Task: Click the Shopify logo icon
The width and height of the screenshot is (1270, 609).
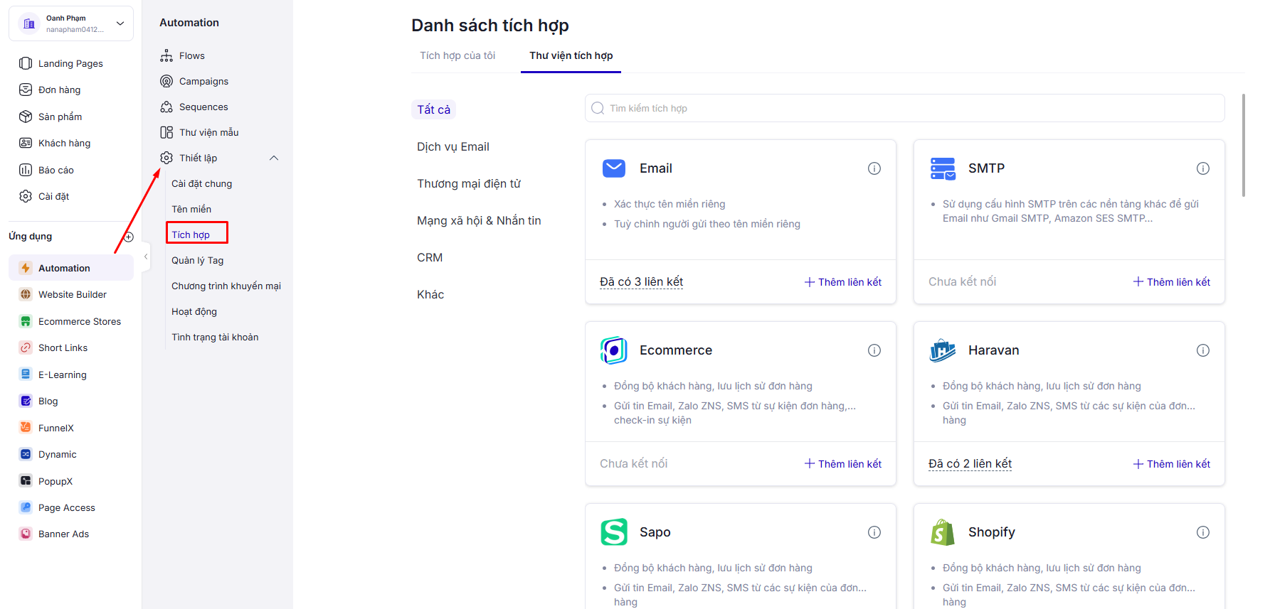Action: pyautogui.click(x=943, y=532)
